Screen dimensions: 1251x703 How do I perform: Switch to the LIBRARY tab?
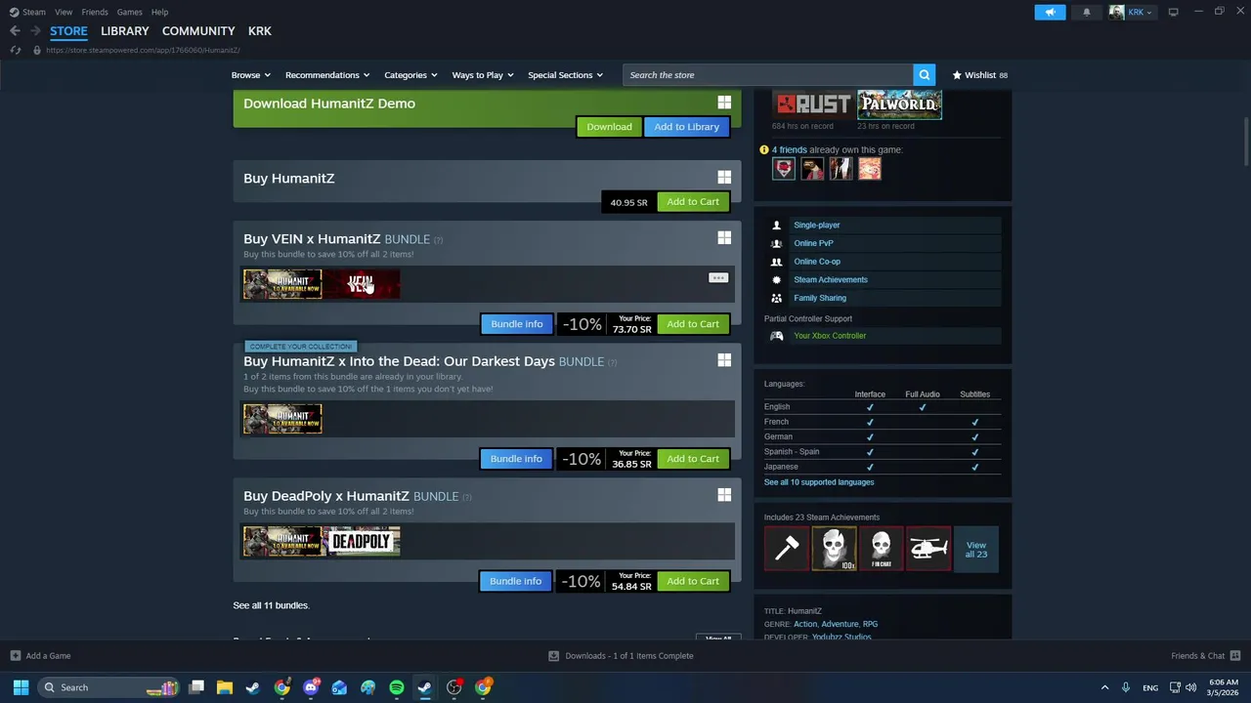coord(125,31)
